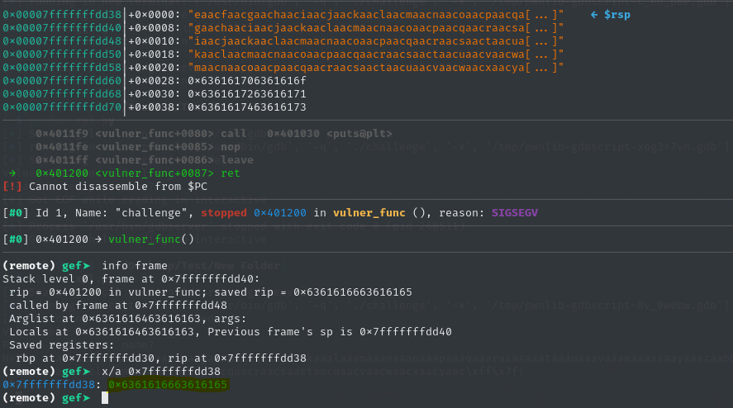
Task: Click the string starting with gaachaaciaac
Action: (376, 28)
